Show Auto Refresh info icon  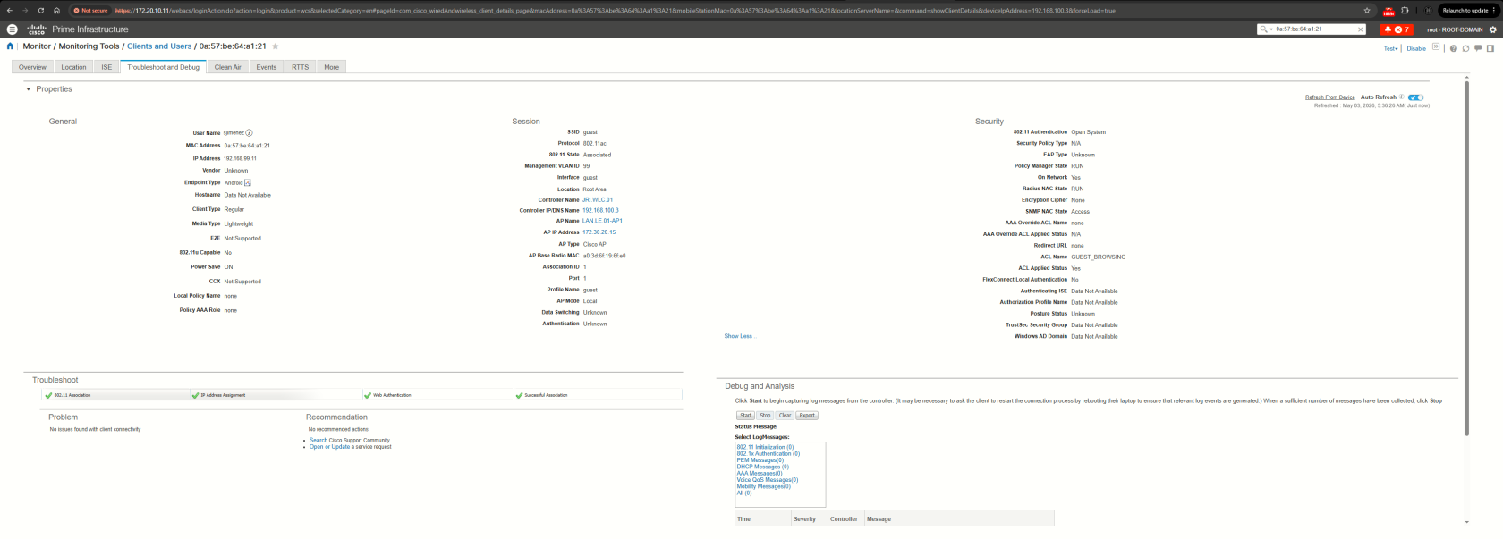[x=1401, y=97]
